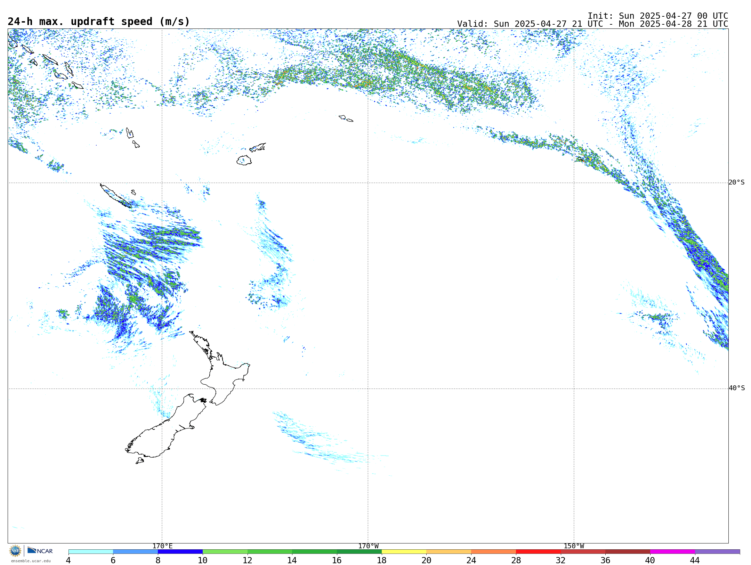Click the colorbar tick label 18
Screen dimensions: 751x565
click(382, 560)
